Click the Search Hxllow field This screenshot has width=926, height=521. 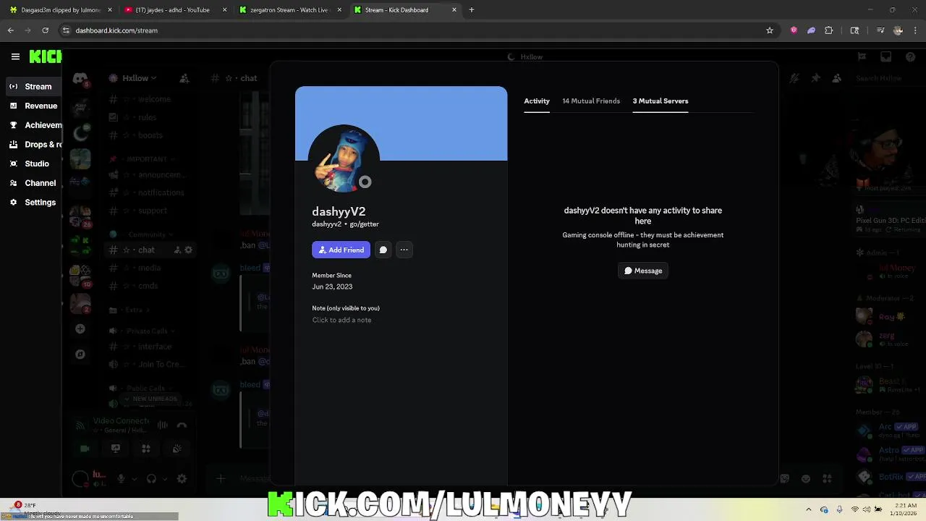[x=887, y=78]
